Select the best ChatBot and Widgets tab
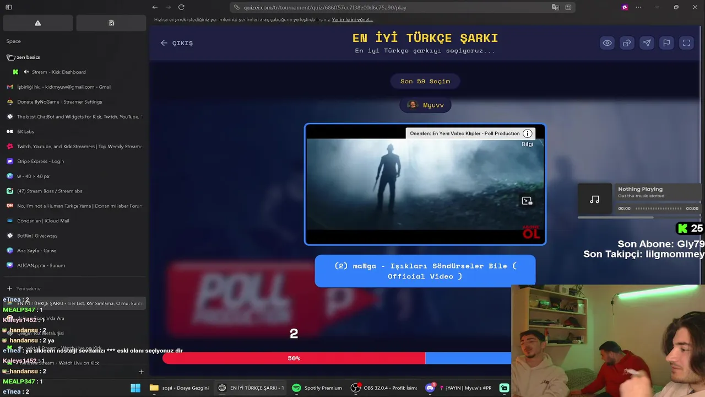Screen dimensions: 705x397 [74, 117]
